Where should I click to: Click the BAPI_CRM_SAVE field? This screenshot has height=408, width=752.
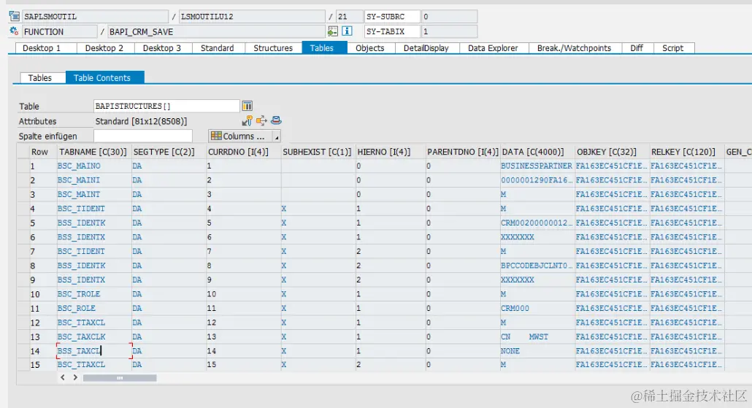(x=216, y=31)
